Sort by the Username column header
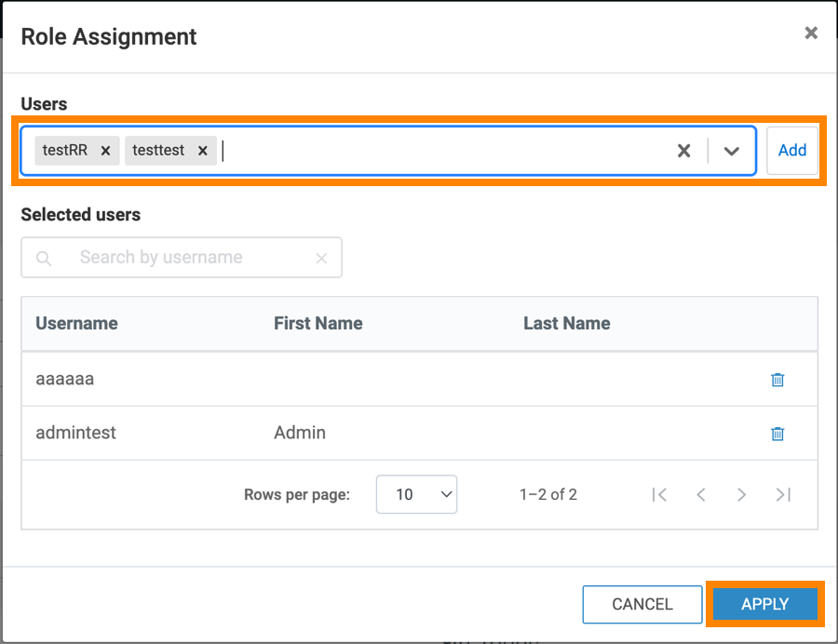The image size is (838, 644). [x=76, y=324]
